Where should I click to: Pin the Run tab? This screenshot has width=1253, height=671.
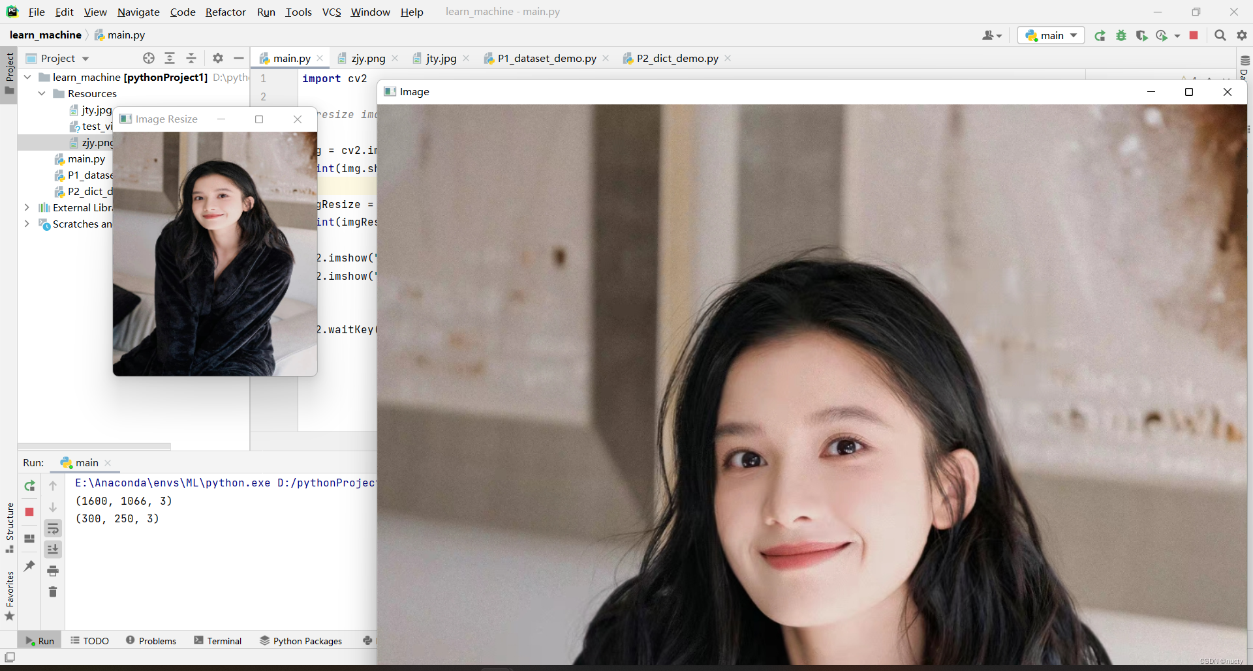point(29,565)
